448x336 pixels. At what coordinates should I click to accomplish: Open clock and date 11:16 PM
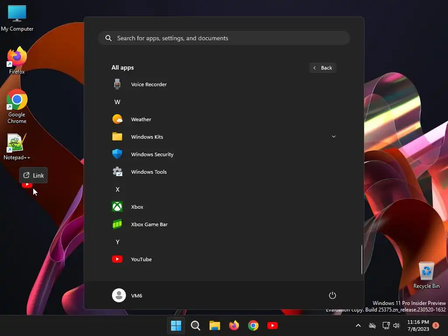pyautogui.click(x=418, y=325)
